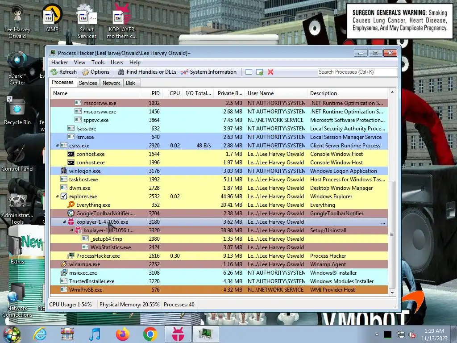Open the Windows Start menu orb

click(12, 335)
